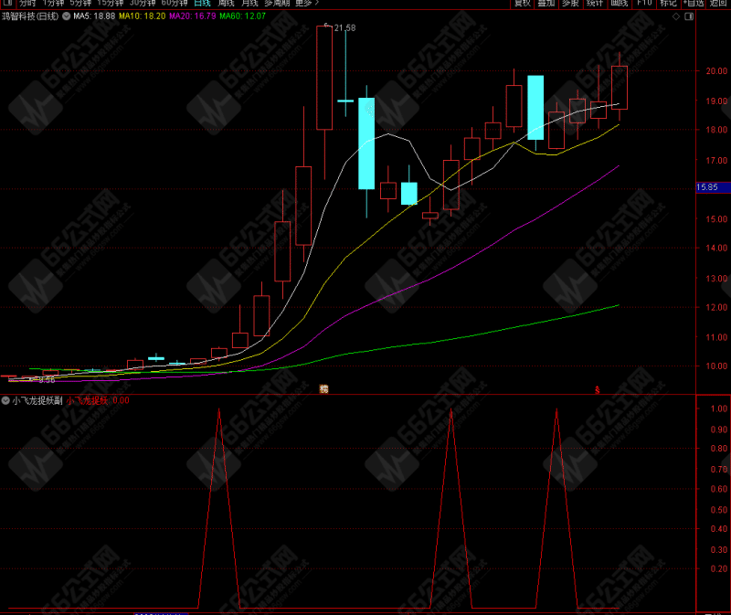Screen dimensions: 731x615
Task: Open the 周线 weekly chart tab
Action: (x=226, y=3)
